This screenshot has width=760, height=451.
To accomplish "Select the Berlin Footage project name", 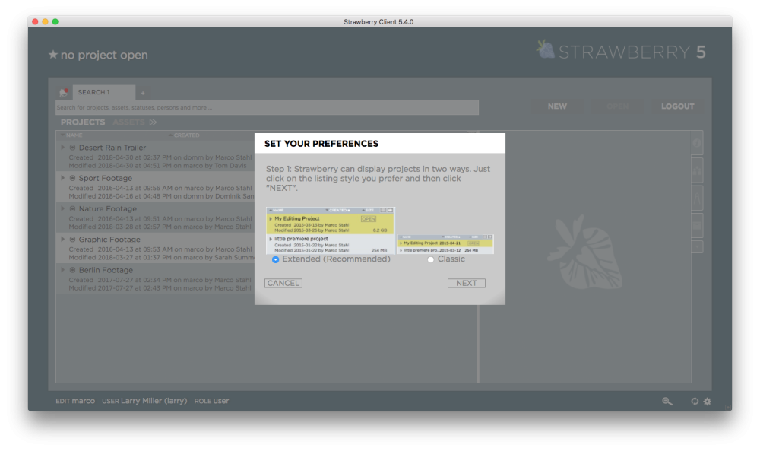I will click(x=106, y=270).
